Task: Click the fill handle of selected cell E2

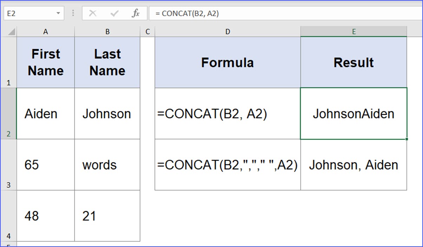Action: tap(406, 139)
